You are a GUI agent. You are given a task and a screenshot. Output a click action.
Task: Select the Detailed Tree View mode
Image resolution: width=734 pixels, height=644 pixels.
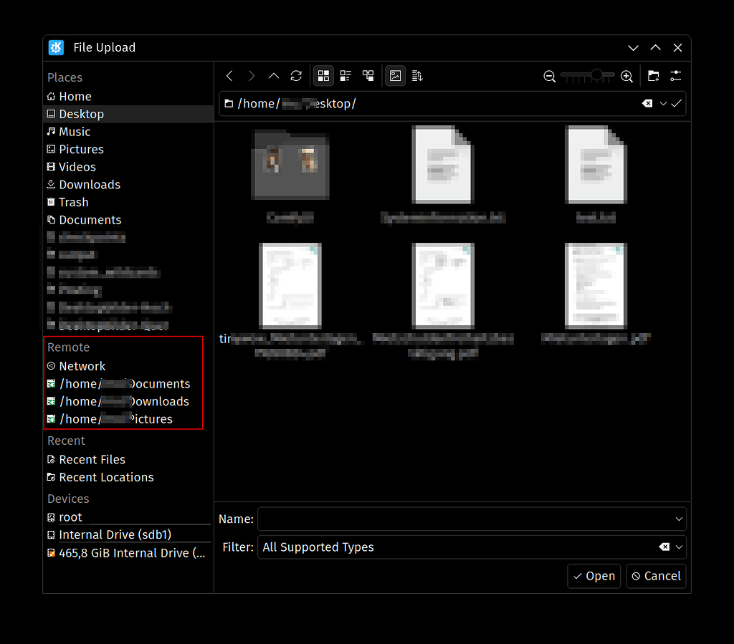(368, 76)
